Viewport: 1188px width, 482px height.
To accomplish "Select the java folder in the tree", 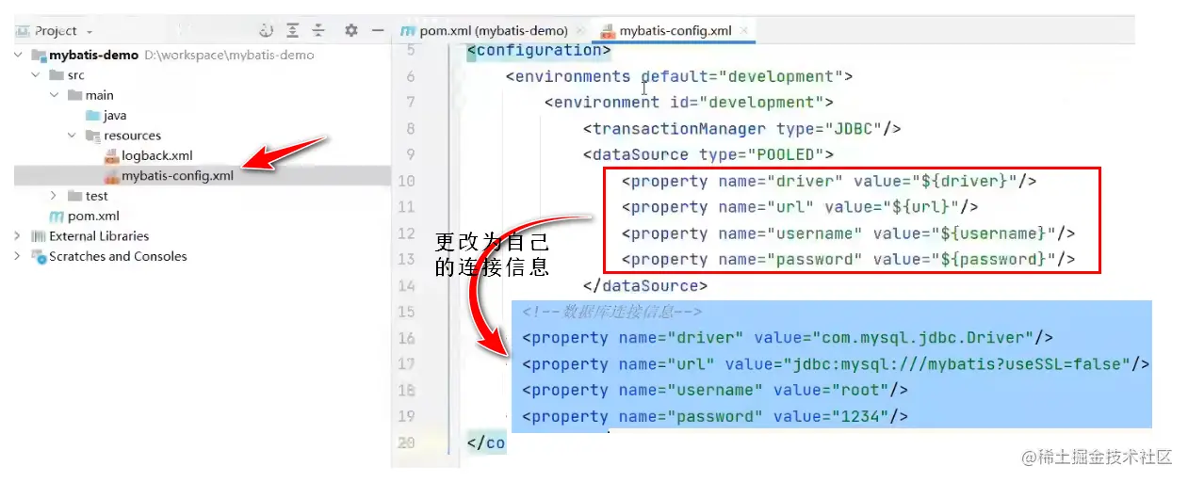I will [x=115, y=116].
